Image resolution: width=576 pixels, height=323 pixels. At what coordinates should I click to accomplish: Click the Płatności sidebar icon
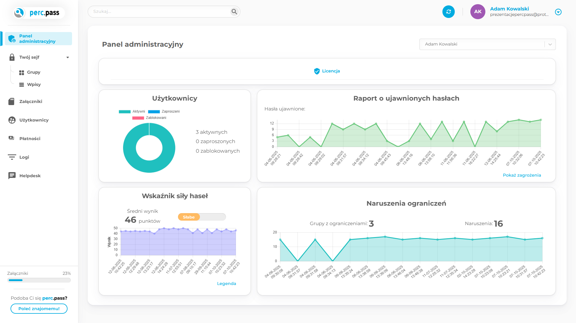point(12,138)
